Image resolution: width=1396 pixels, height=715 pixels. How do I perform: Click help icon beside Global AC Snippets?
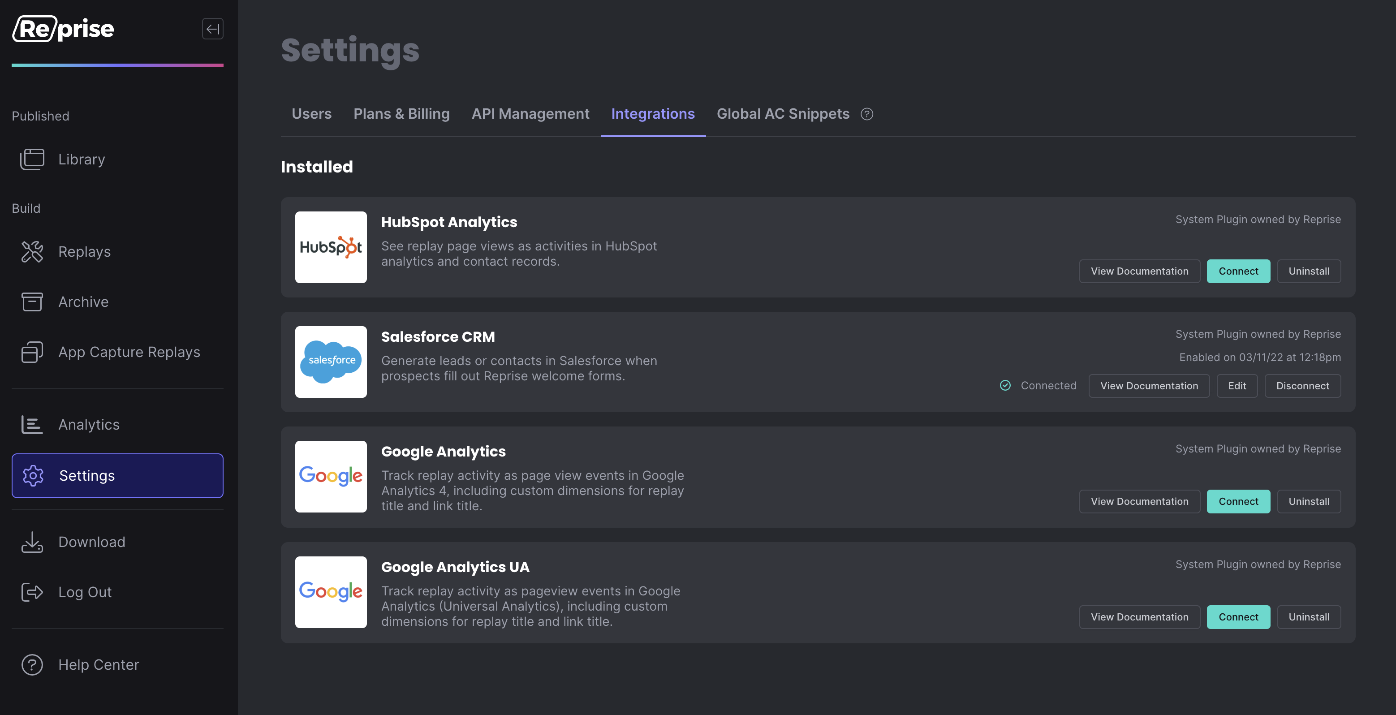click(866, 114)
